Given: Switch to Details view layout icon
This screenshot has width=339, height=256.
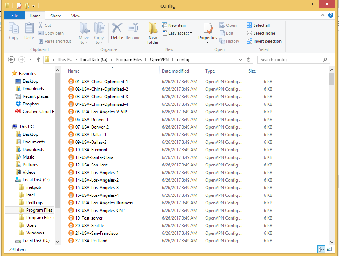Looking at the screenshot, I should pyautogui.click(x=321, y=249).
